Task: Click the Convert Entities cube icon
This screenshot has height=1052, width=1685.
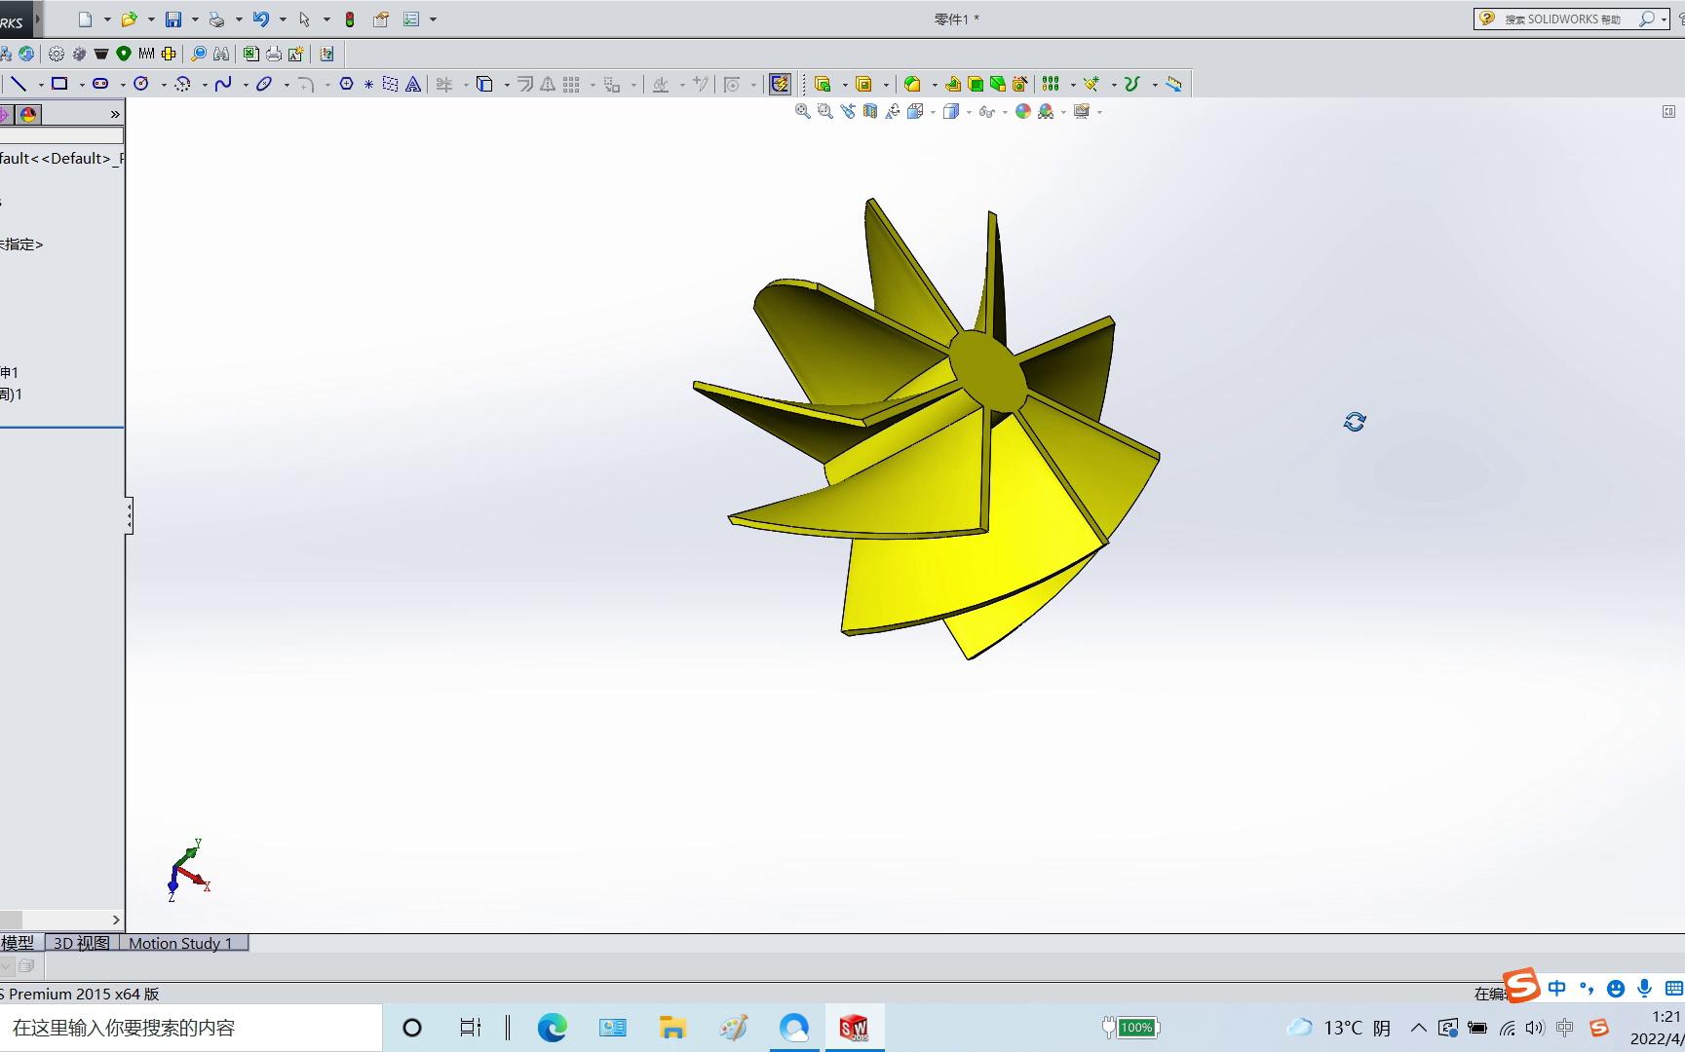Action: coord(484,85)
